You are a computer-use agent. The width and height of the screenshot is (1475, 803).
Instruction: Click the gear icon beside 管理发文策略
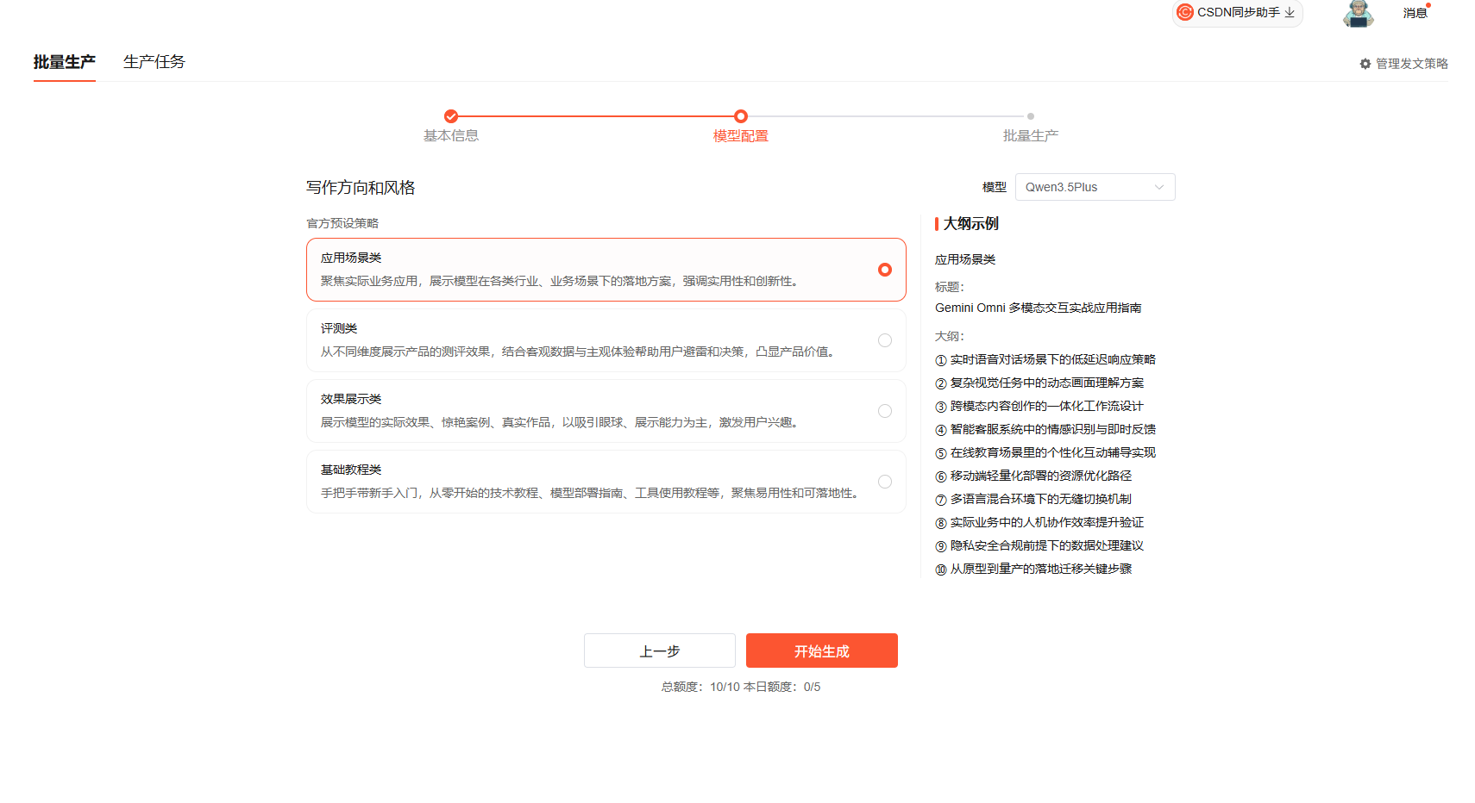(1365, 64)
